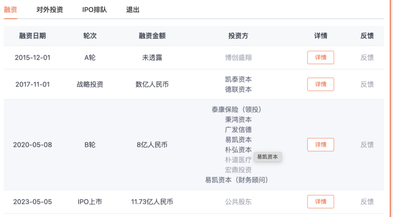The width and height of the screenshot is (393, 217).
Task: Open 详情 for the 战略投资 round
Action: (x=321, y=84)
